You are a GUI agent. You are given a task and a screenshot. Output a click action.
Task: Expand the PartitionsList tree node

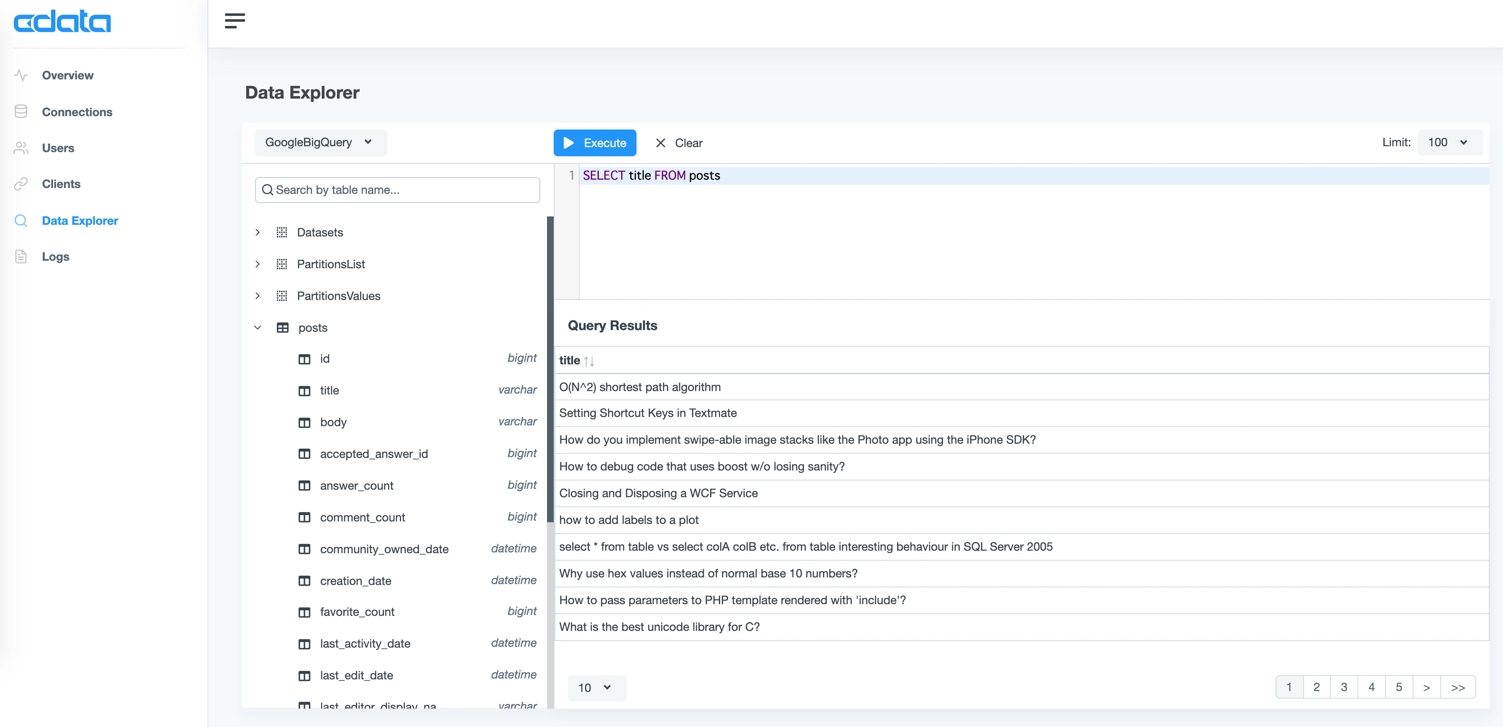coord(257,264)
